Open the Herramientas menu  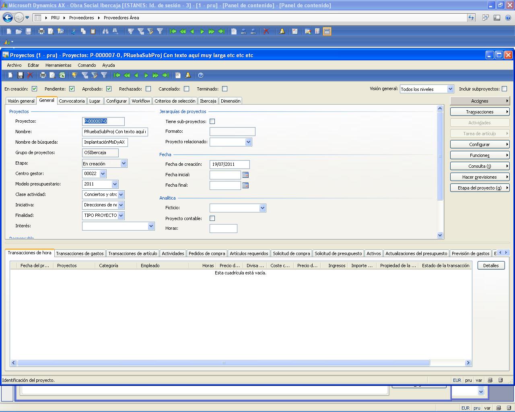pos(58,65)
